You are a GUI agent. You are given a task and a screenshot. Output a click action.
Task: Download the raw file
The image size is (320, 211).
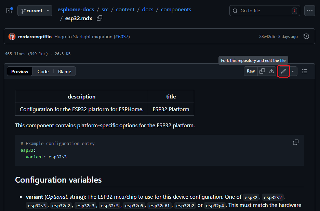click(271, 71)
